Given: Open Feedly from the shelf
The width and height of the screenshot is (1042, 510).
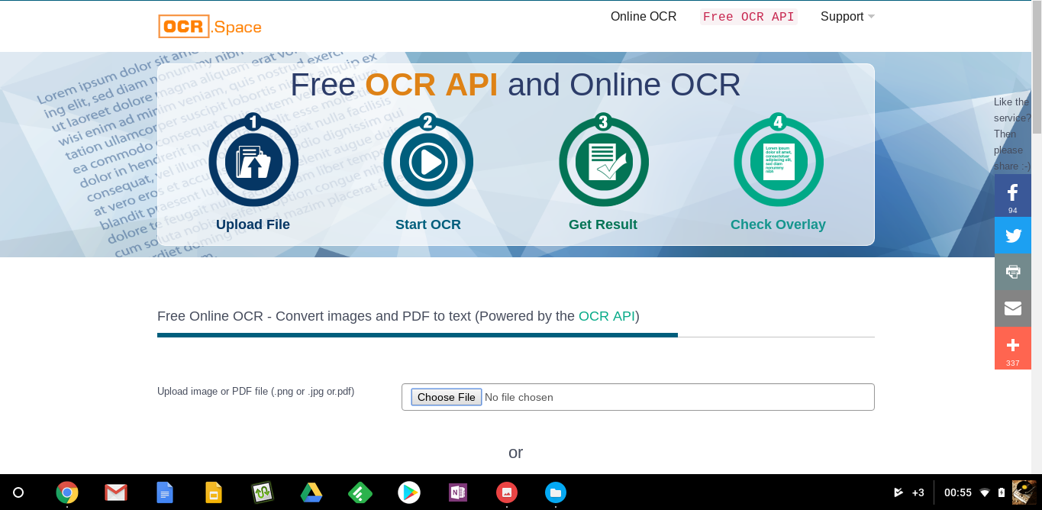Looking at the screenshot, I should [x=360, y=492].
